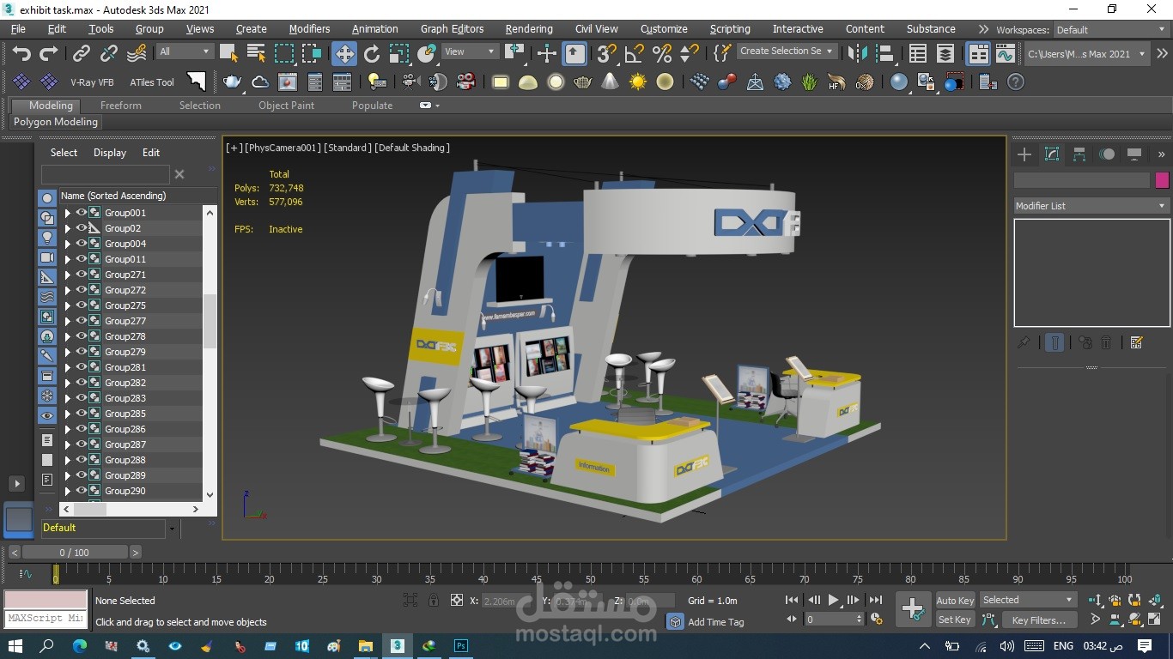1173x659 pixels.
Task: Click the Windows Start button
Action: tap(15, 645)
